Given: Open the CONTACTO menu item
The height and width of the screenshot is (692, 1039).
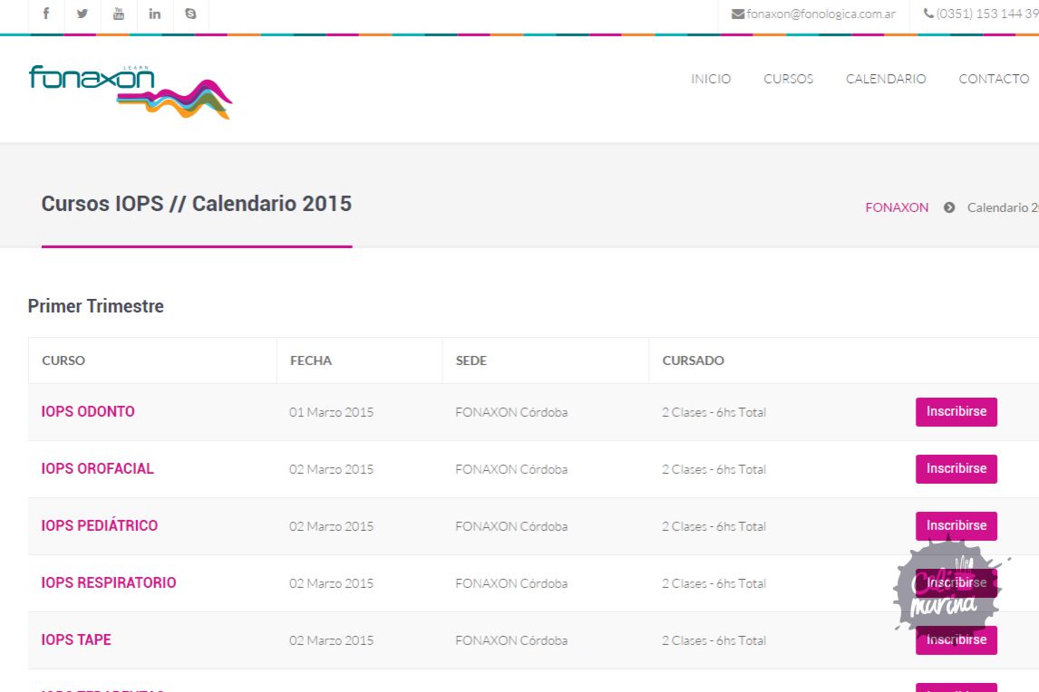Looking at the screenshot, I should [994, 79].
